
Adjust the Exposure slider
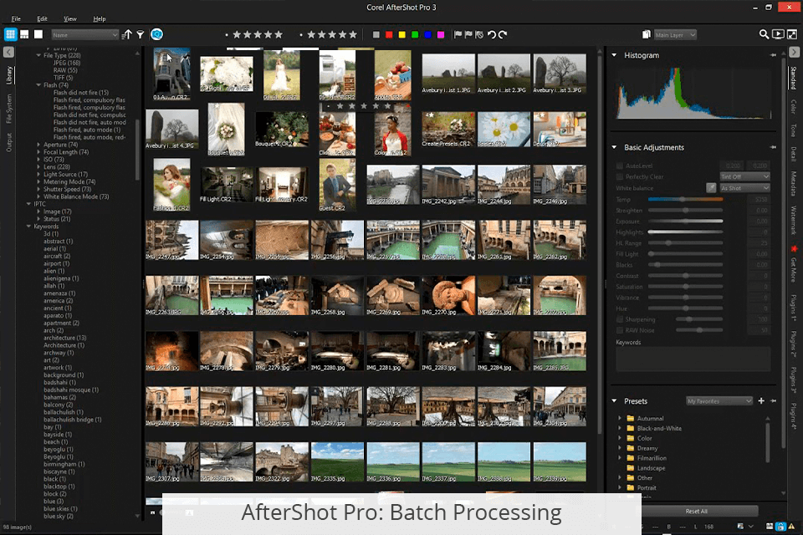tap(685, 222)
